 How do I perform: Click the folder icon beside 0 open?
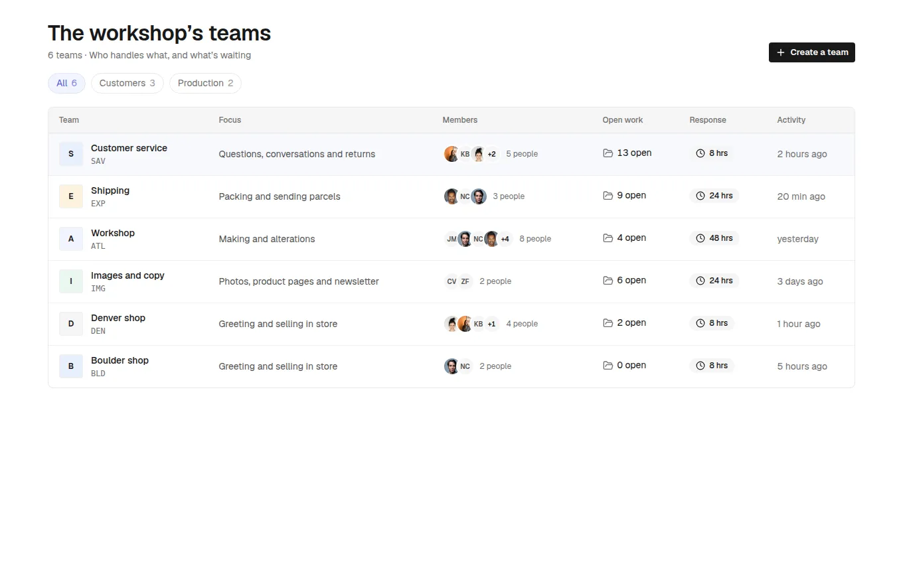coord(608,366)
